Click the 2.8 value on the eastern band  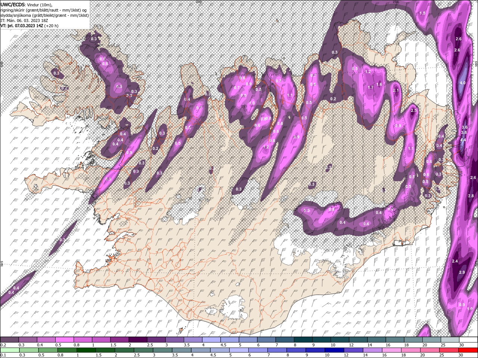[471, 196]
